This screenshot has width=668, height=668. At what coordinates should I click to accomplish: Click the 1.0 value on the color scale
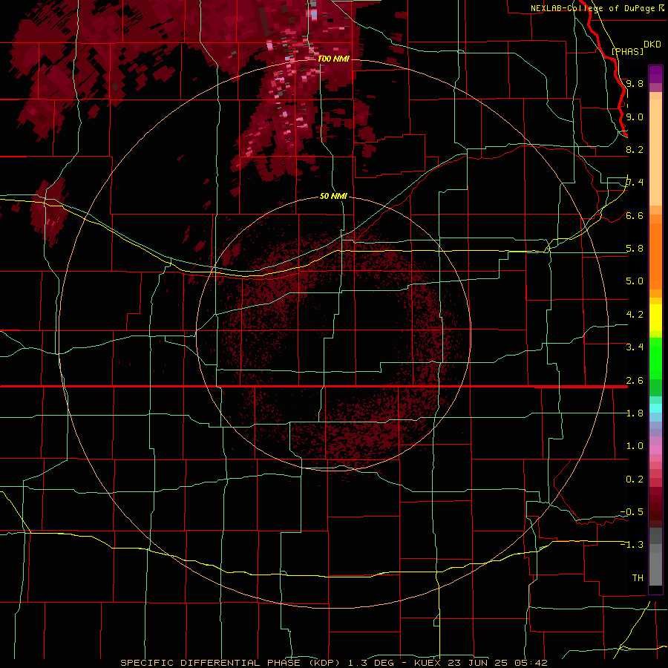click(x=635, y=446)
